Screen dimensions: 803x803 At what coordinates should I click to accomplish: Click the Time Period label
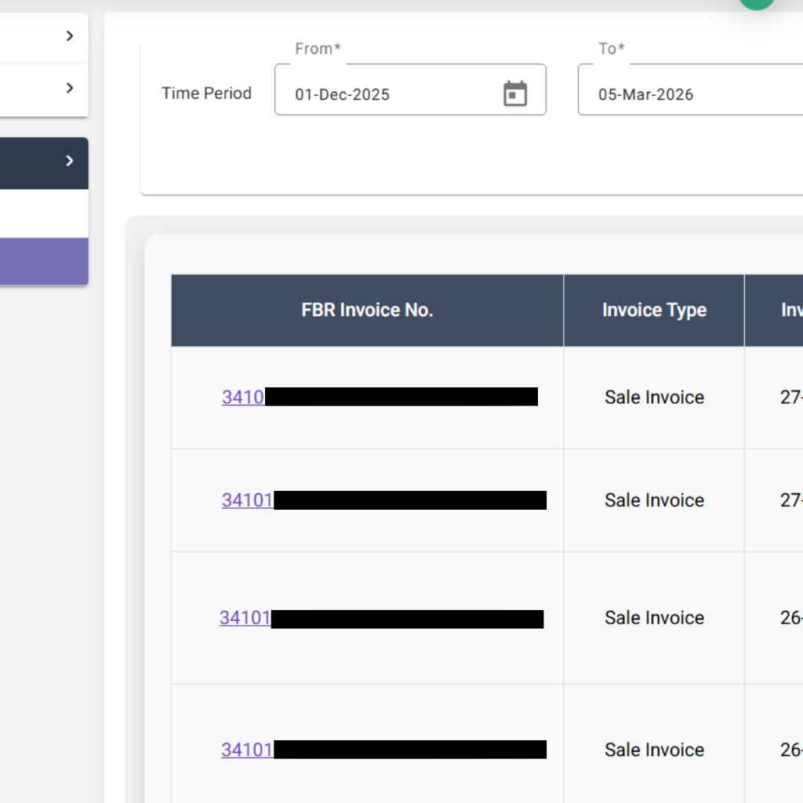tap(206, 93)
